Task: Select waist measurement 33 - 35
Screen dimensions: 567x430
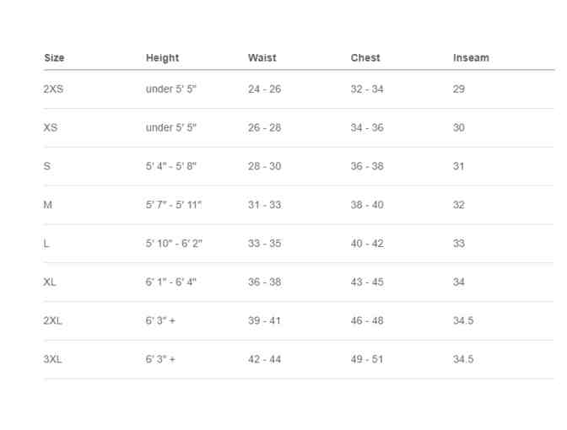Action: click(x=264, y=244)
